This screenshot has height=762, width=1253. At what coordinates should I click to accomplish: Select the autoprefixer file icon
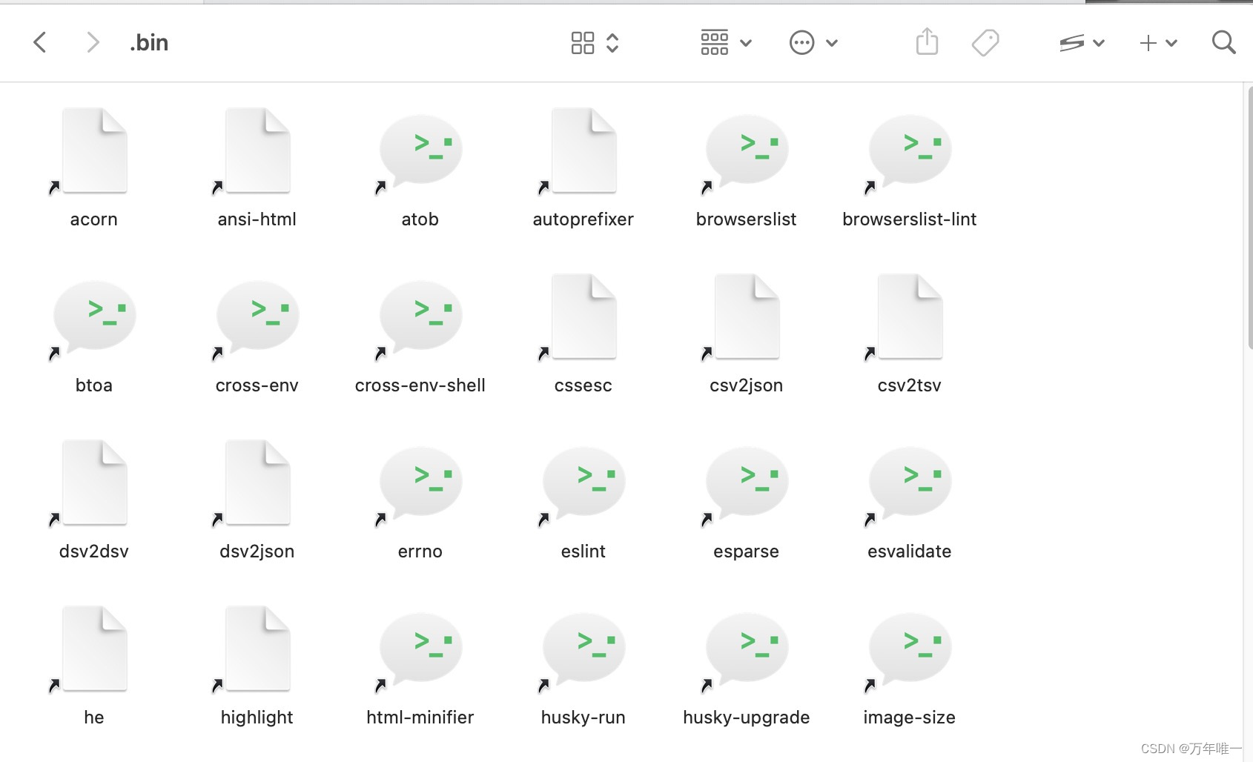pos(583,150)
